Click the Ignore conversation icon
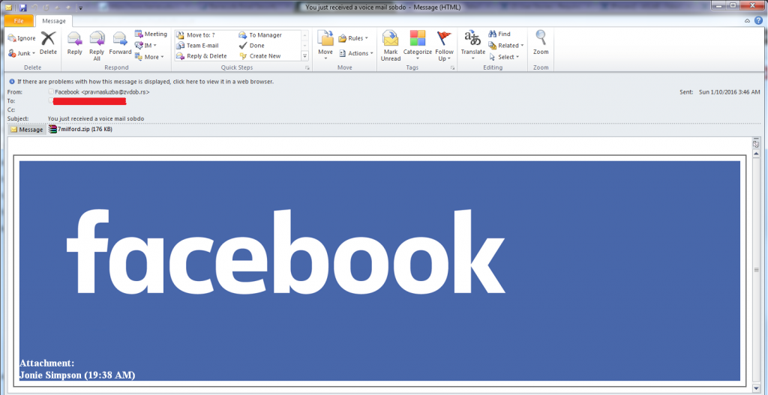768x395 pixels. (22, 38)
